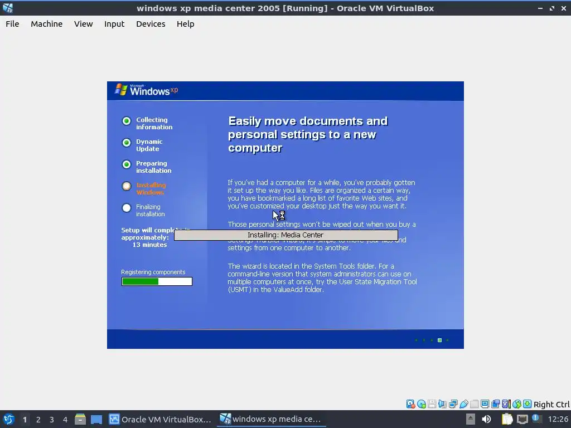Click the VirtualBox XP icon in title bar

(x=8, y=8)
